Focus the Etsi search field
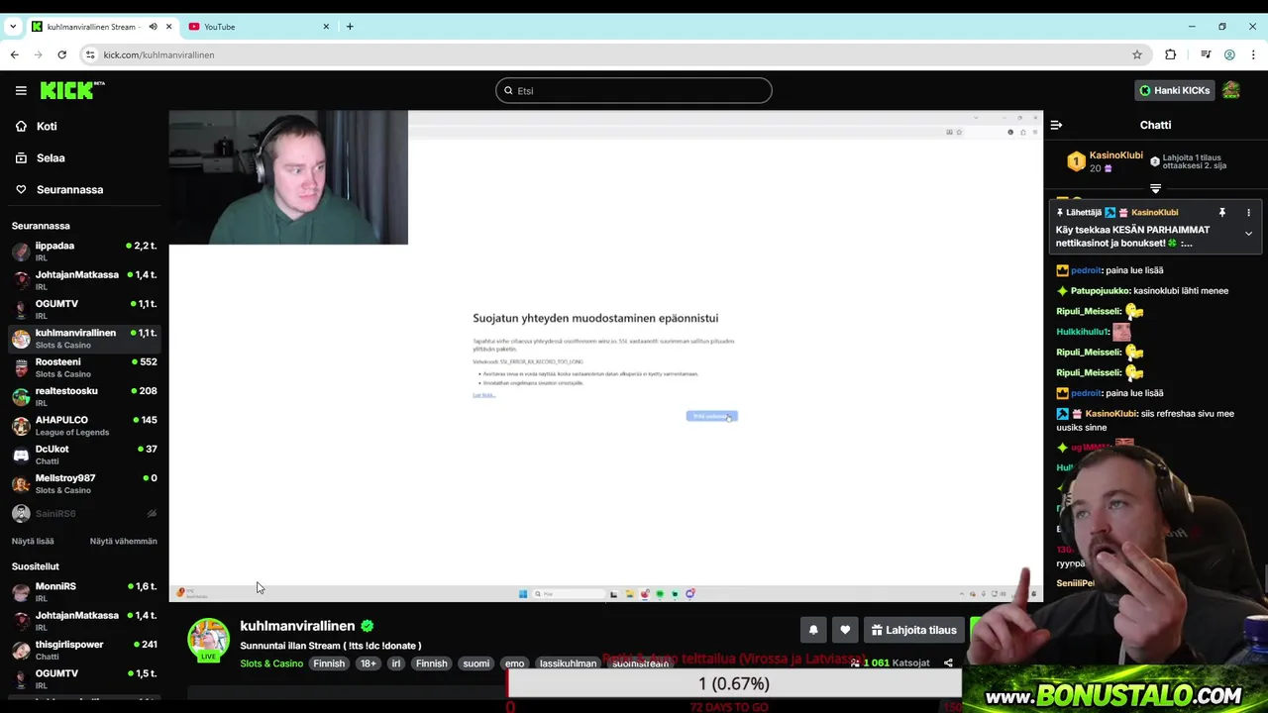Screen dimensions: 1268x713 634,90
